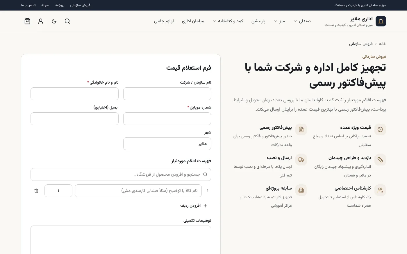This screenshot has width=407, height=254.
Task: Click پیش‌فاکتور رسمی document icon
Action: 301,129
